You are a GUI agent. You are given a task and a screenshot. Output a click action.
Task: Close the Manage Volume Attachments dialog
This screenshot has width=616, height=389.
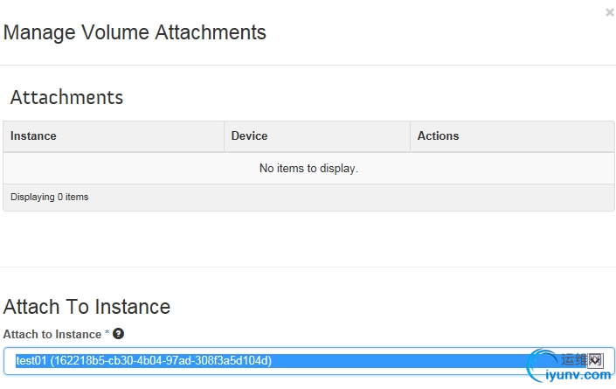click(x=609, y=12)
